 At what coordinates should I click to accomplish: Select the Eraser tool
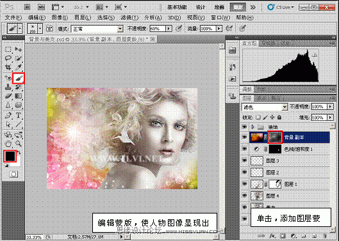coord(8,96)
